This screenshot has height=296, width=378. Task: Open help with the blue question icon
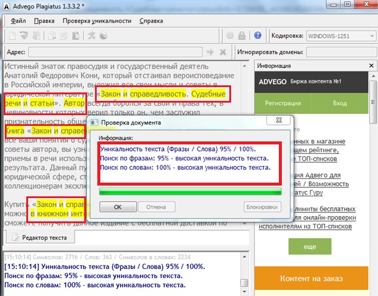257,36
